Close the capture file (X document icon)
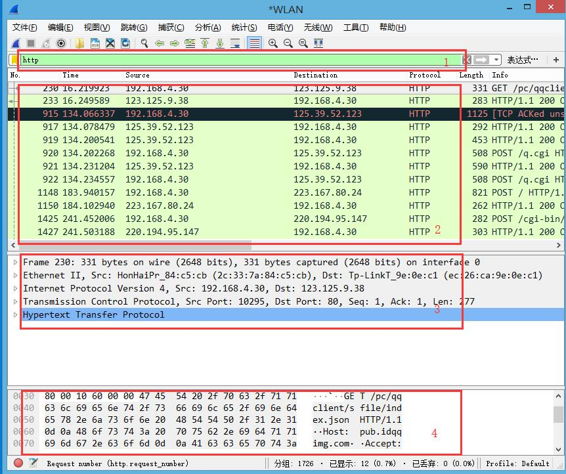 point(110,44)
